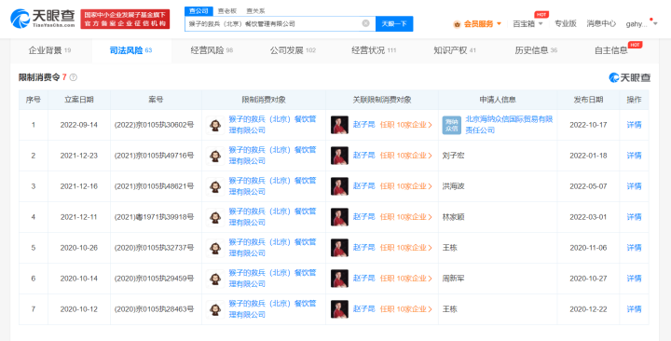Open the 经营风险 tab
The image size is (671, 341).
click(212, 50)
